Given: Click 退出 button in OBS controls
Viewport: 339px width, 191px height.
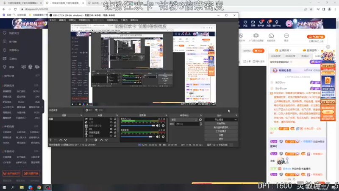Looking at the screenshot, I should point(221,139).
